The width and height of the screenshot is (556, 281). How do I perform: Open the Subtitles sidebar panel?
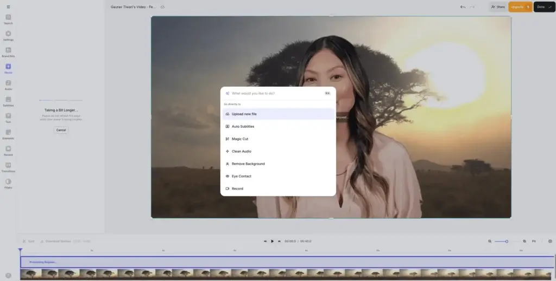pos(8,101)
